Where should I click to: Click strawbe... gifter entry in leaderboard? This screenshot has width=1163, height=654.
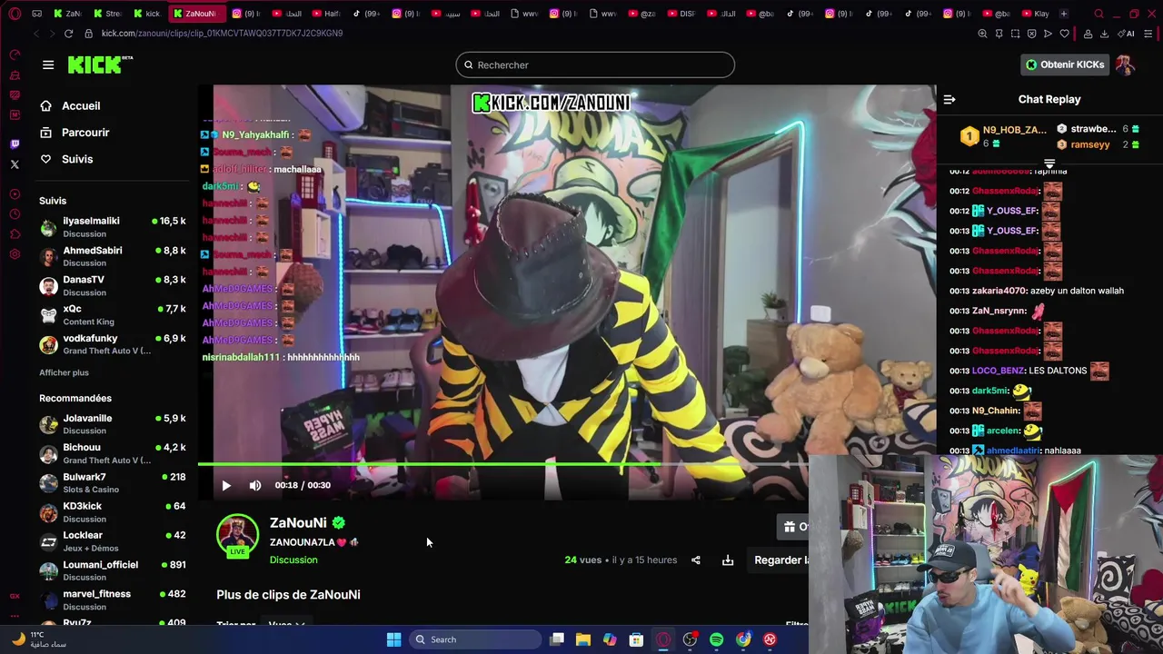coord(1098,129)
